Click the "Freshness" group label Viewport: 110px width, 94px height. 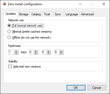(14, 46)
